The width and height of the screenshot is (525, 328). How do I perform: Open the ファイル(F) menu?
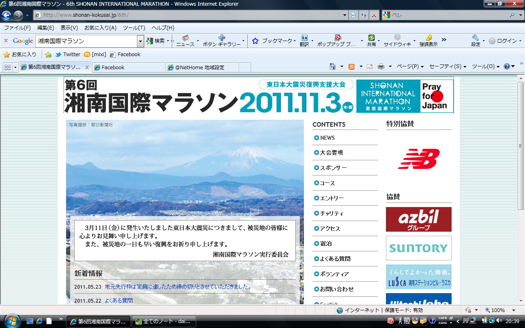17,28
